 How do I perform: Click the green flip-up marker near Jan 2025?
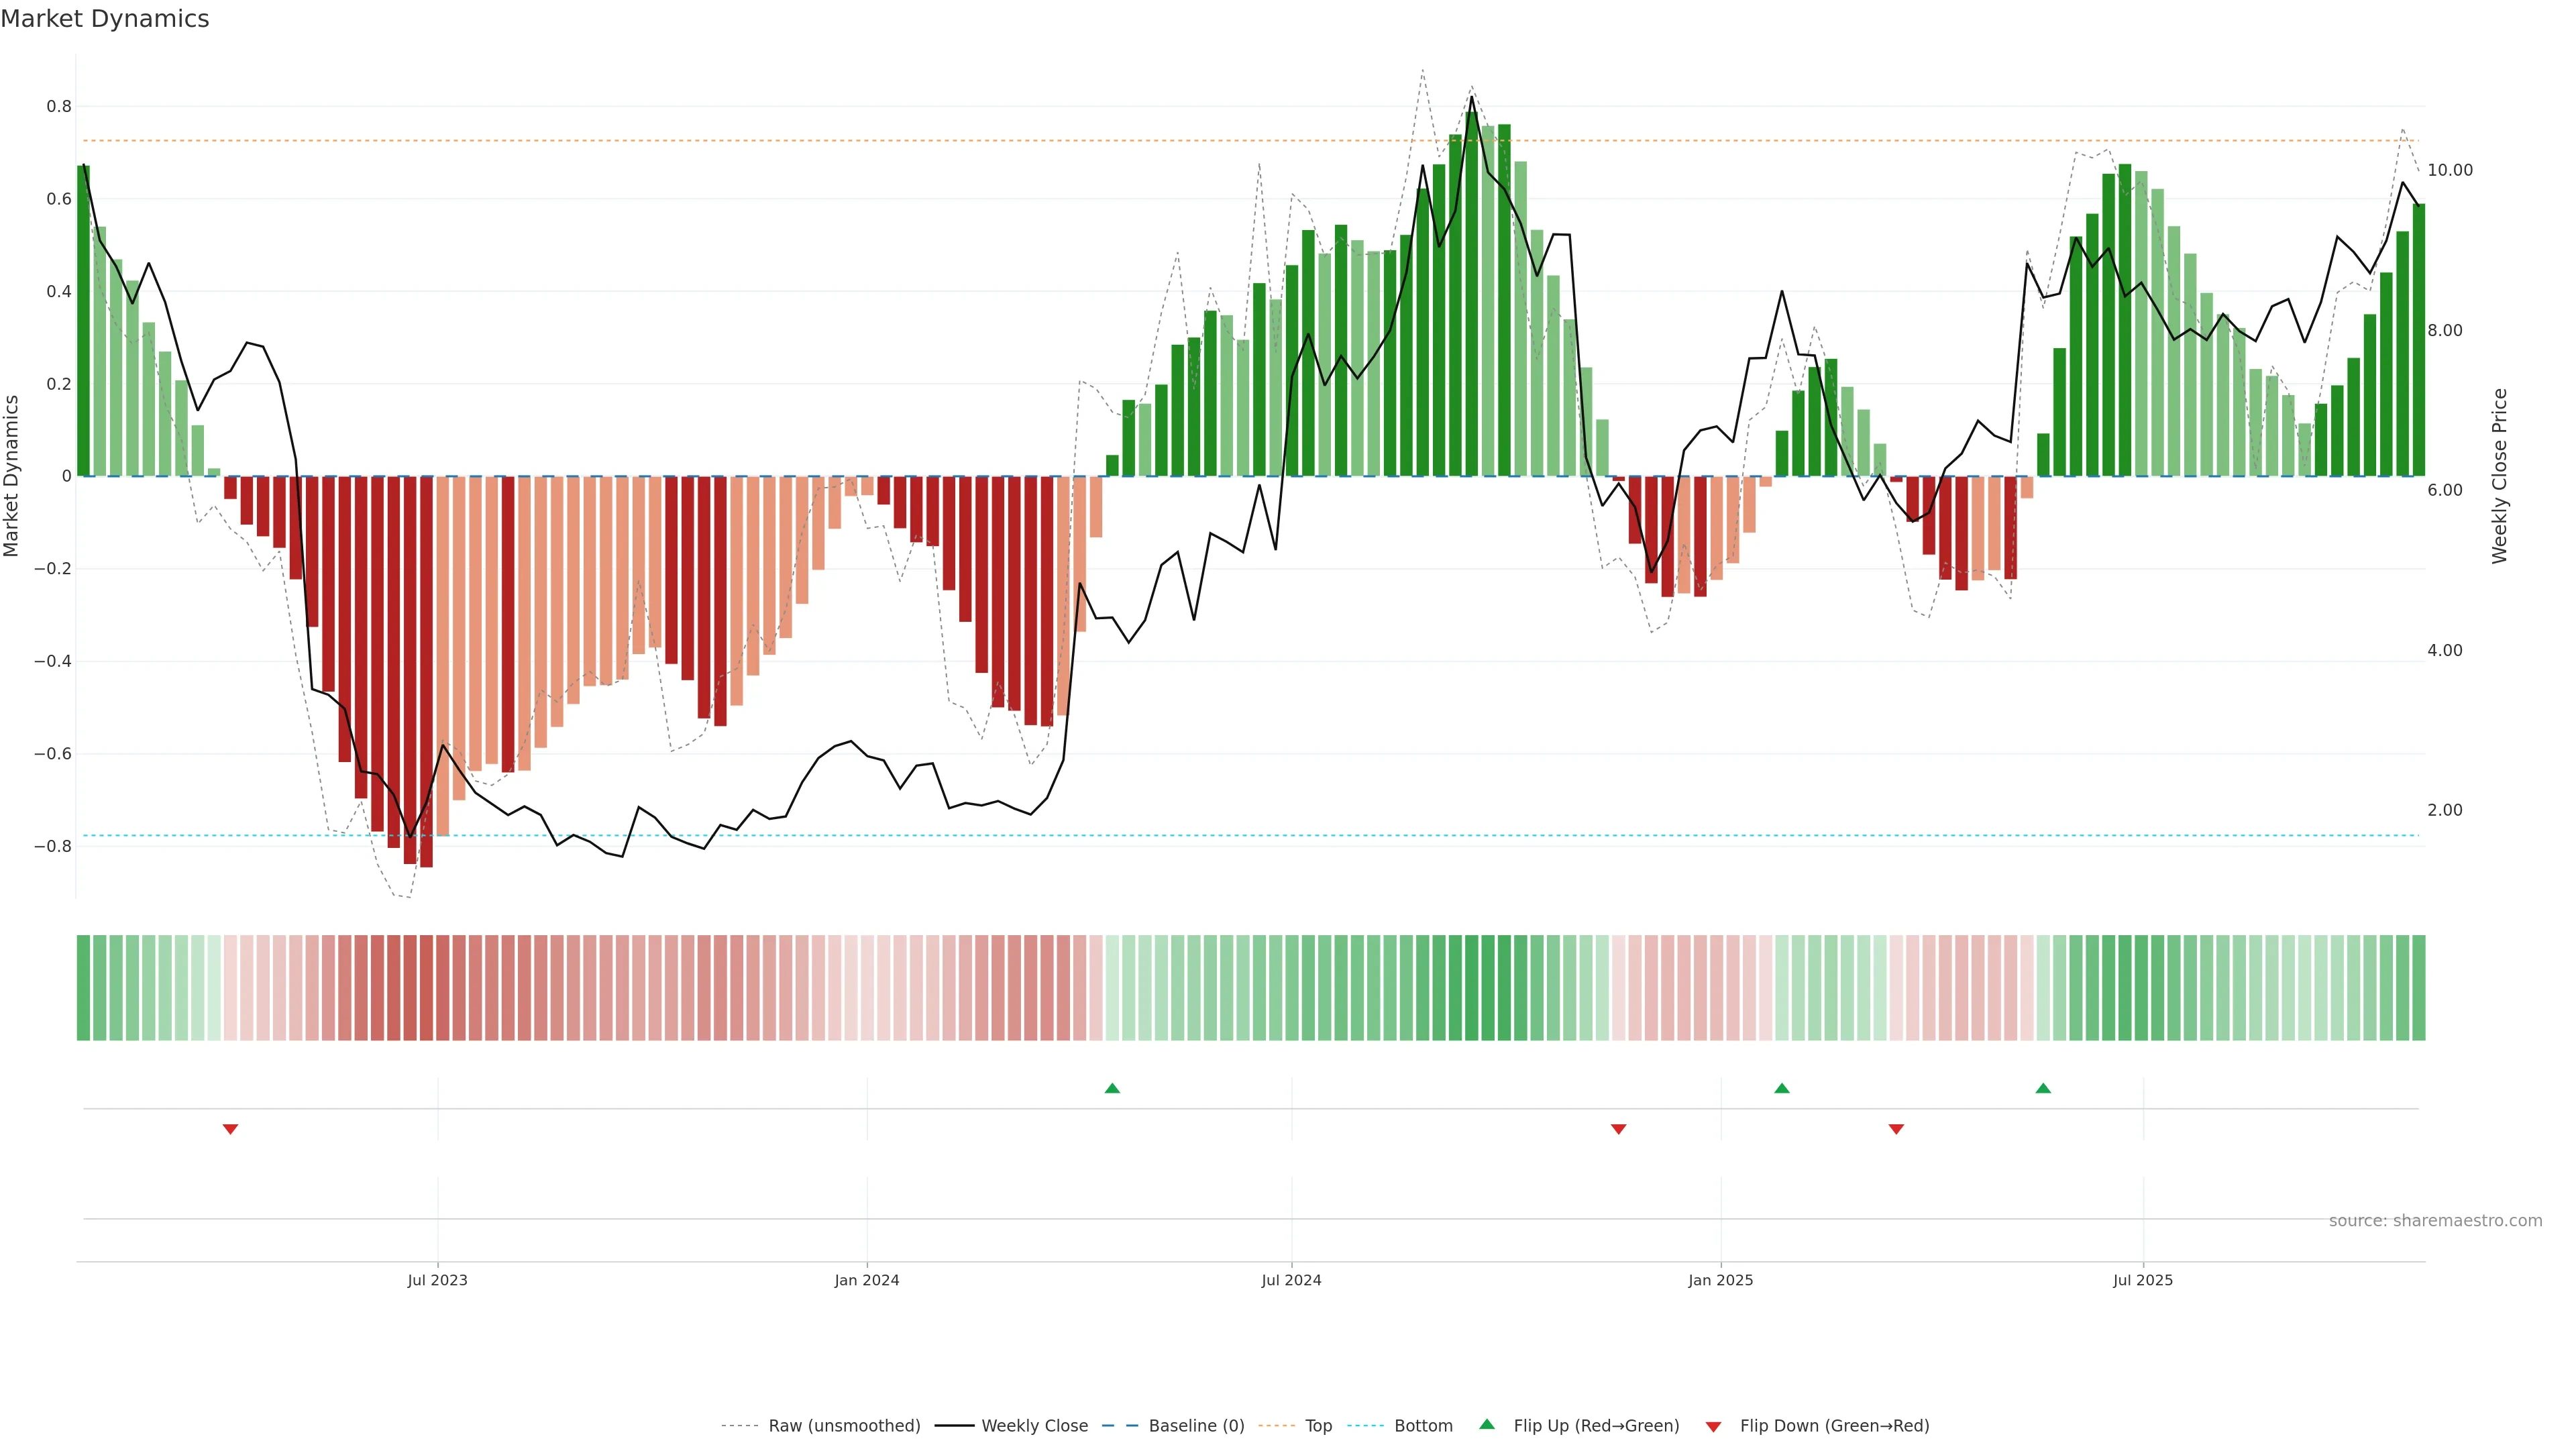coord(1781,1088)
